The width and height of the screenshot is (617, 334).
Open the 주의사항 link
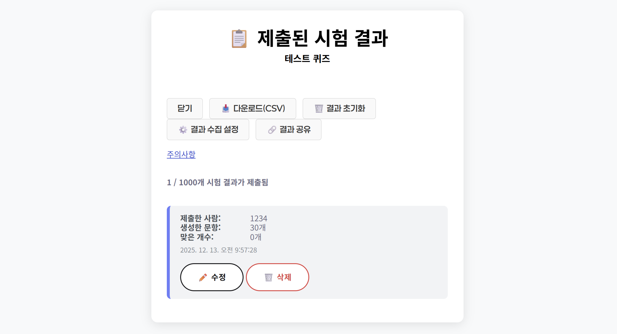[181, 155]
